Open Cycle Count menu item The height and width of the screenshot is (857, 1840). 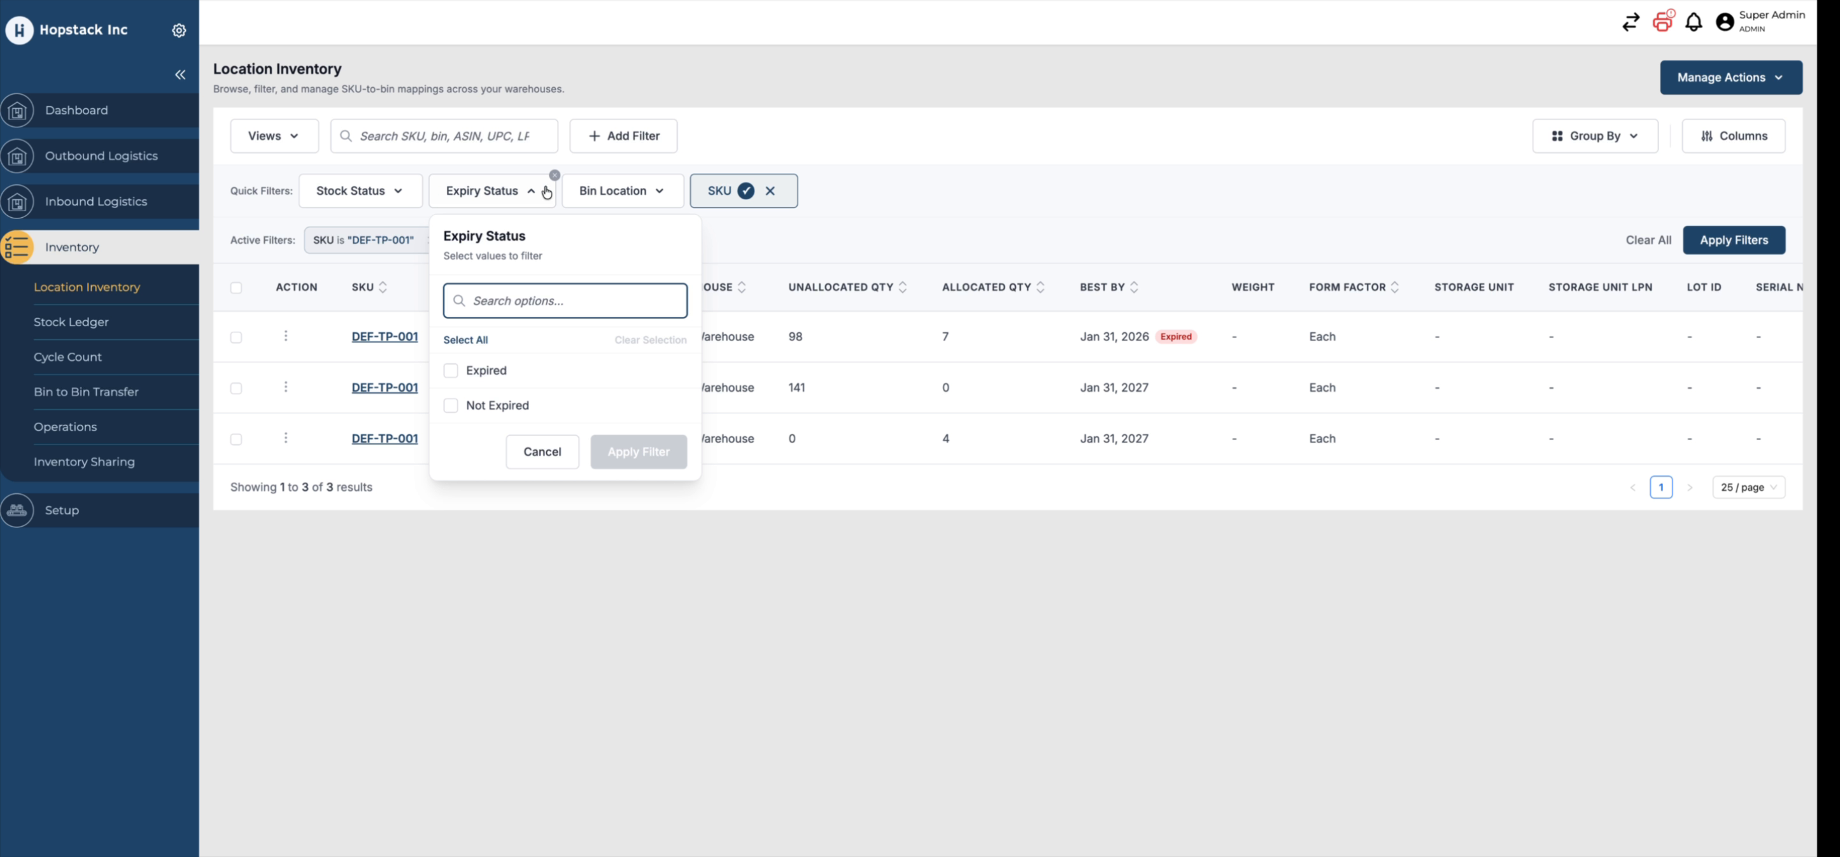tap(67, 357)
